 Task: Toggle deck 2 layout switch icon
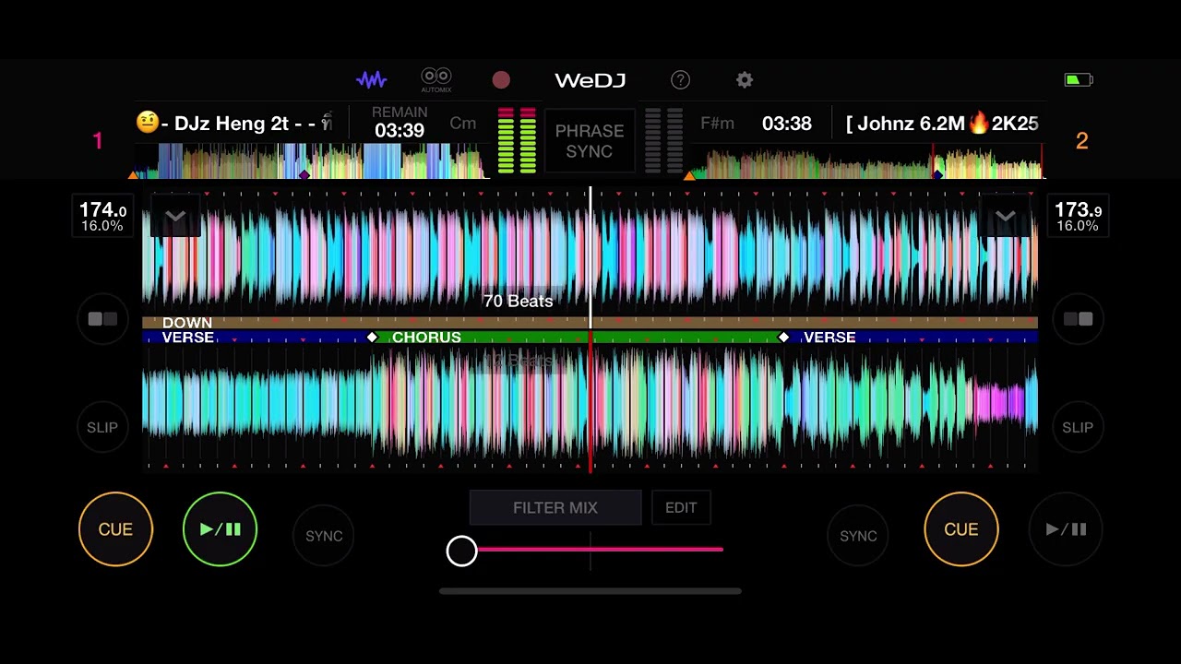(x=1078, y=319)
